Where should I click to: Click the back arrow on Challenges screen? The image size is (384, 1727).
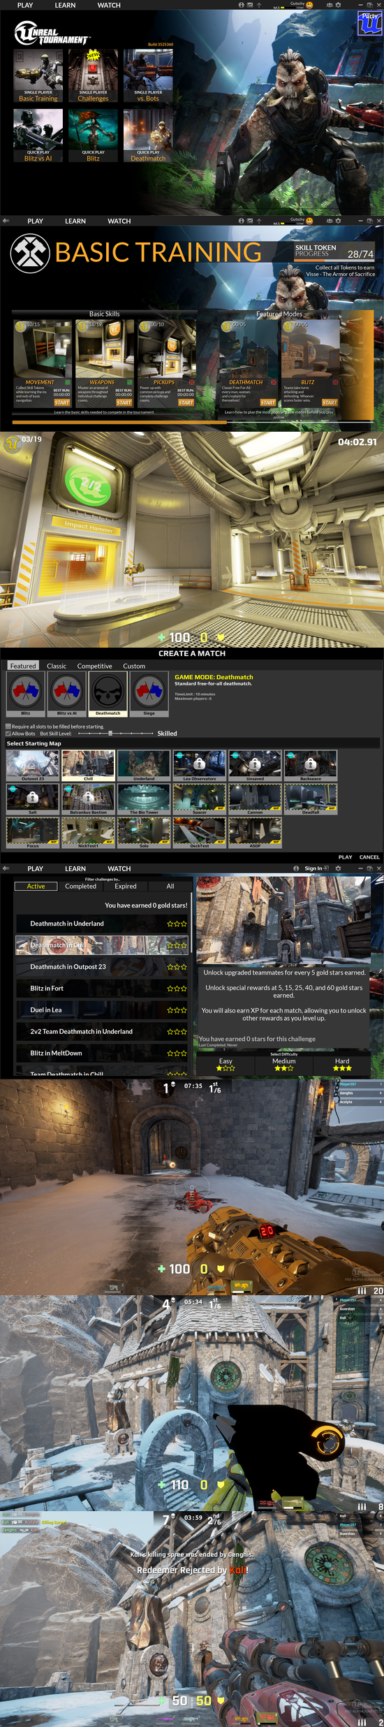[6, 868]
